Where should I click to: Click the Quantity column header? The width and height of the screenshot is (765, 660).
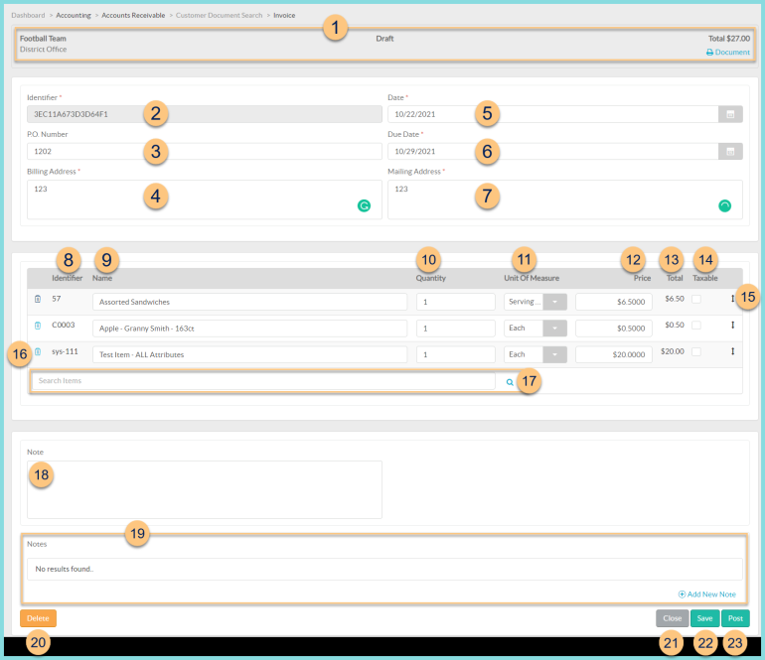click(x=431, y=278)
